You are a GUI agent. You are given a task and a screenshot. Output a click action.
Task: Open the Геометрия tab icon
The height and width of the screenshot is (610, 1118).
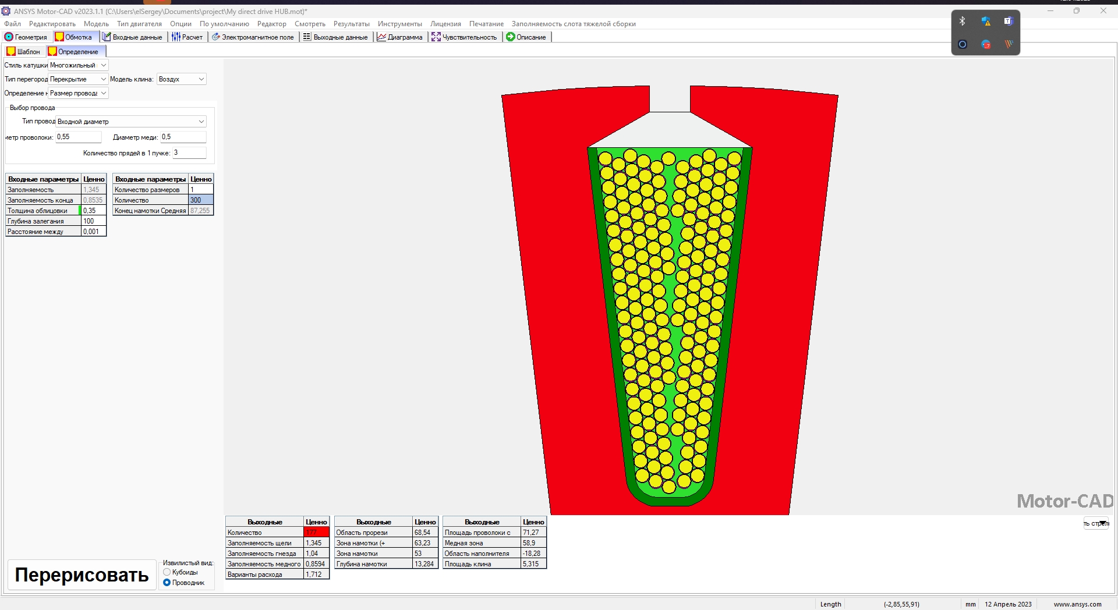point(9,37)
